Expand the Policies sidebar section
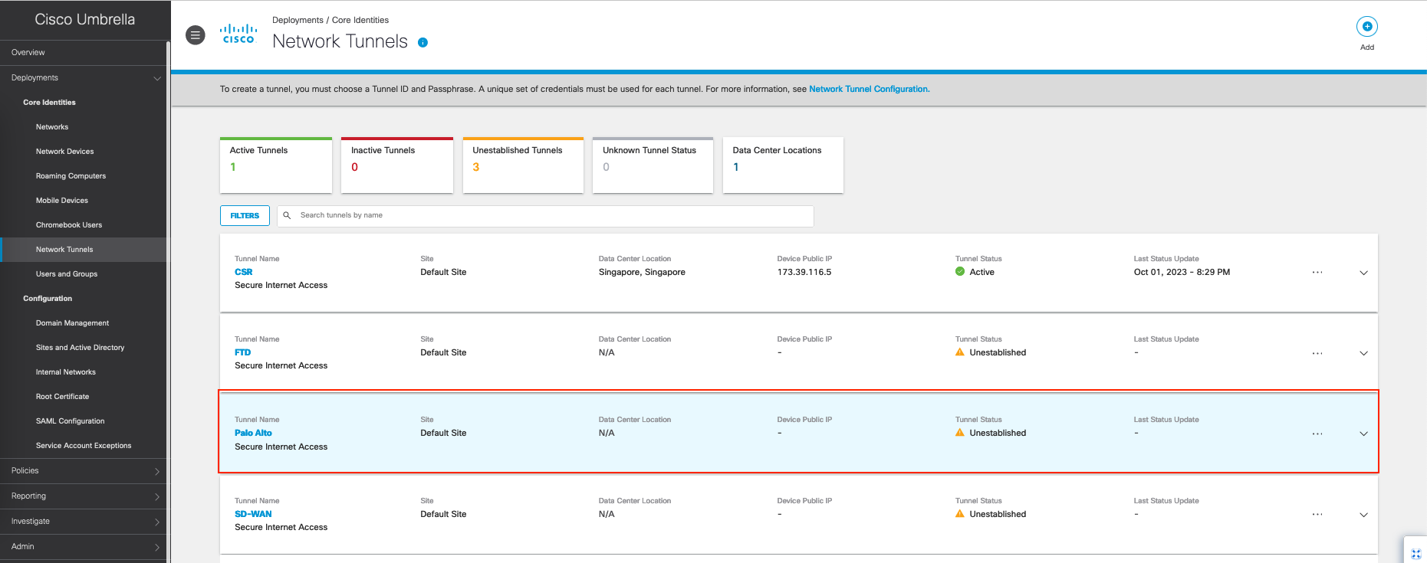This screenshot has width=1427, height=563. [x=83, y=471]
